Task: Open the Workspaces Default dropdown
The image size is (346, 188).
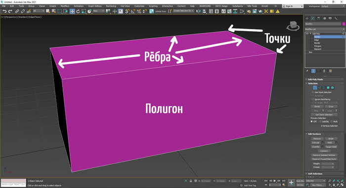Action: pos(333,6)
